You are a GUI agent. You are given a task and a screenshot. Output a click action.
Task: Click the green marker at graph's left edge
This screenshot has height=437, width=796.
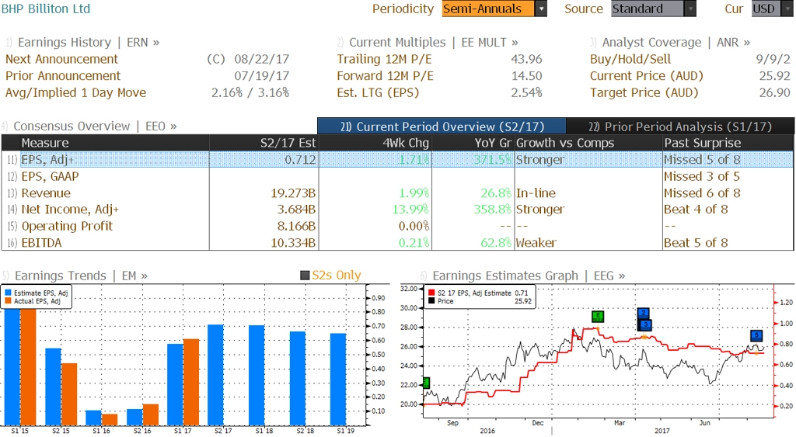(426, 383)
